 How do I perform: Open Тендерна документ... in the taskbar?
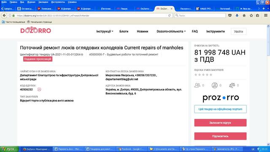click(x=100, y=149)
